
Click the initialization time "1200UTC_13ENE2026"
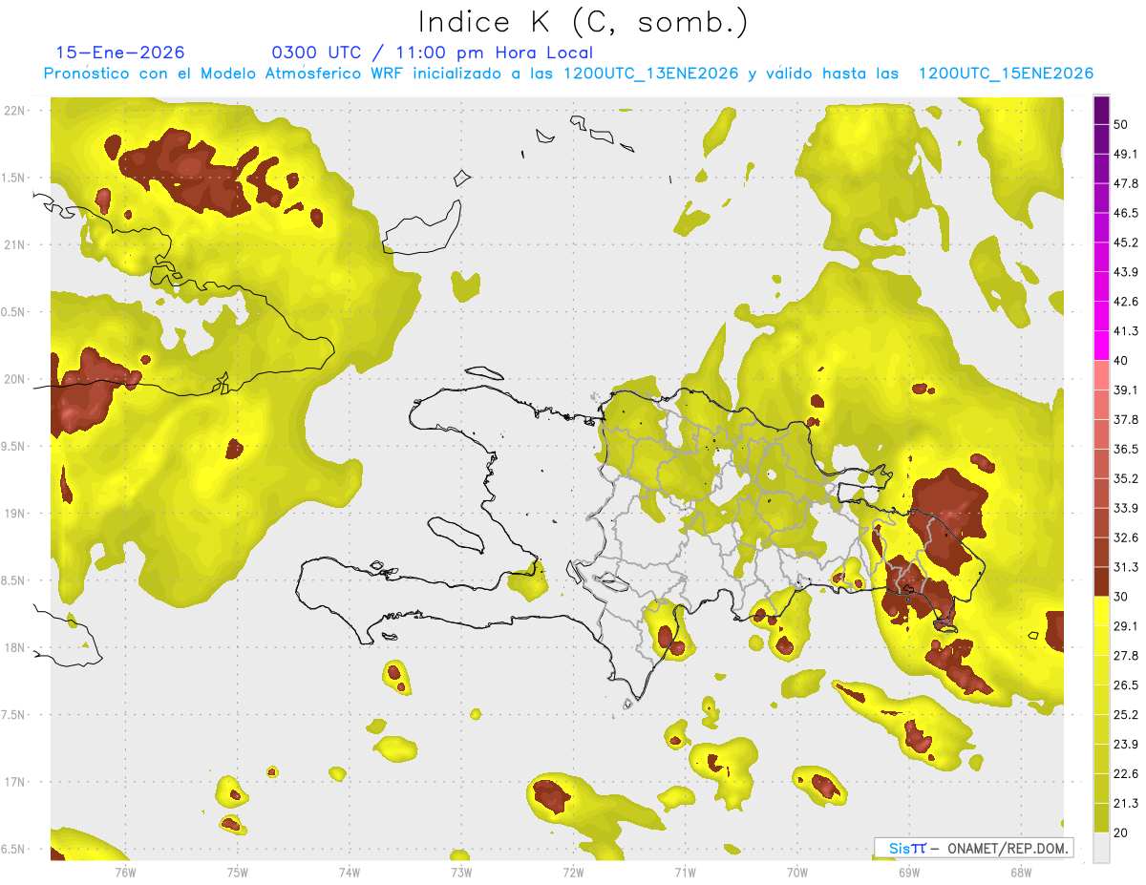(650, 74)
